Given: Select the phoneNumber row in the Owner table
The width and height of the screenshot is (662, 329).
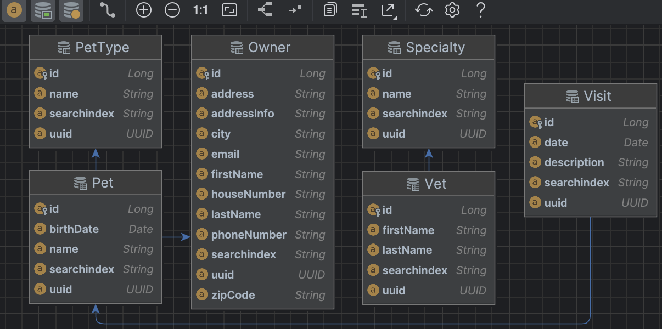Looking at the screenshot, I should pos(249,234).
